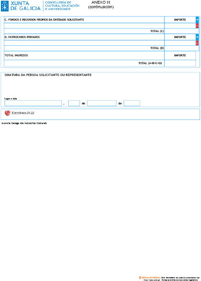Screen dimensions: 201x281
Task: Focus the Patrocinios Privados description field
Action: (x=84, y=43)
